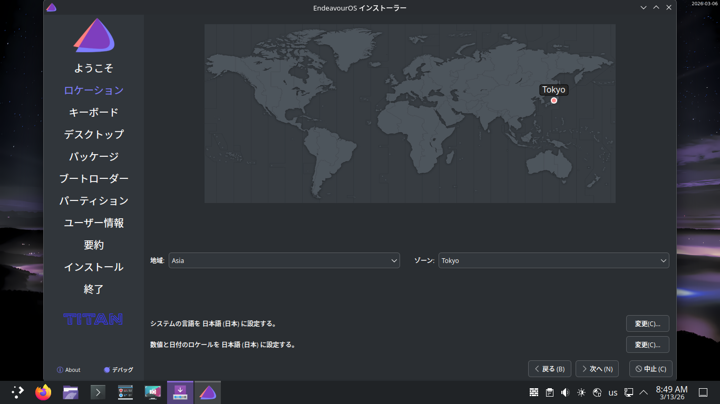This screenshot has width=720, height=404.
Task: Open the terminal from the taskbar
Action: [98, 392]
